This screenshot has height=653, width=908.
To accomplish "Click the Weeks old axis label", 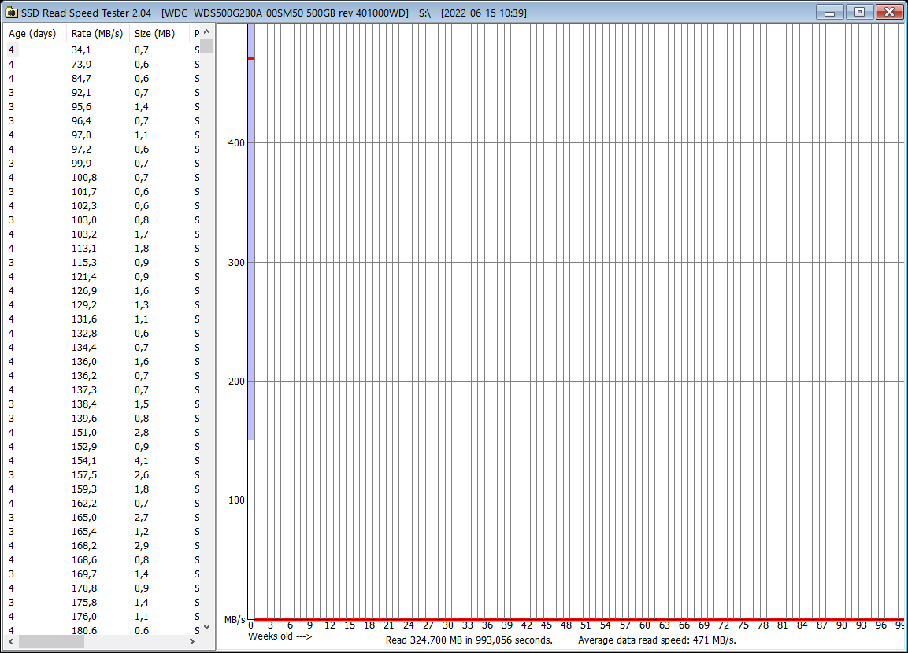I will [x=280, y=636].
